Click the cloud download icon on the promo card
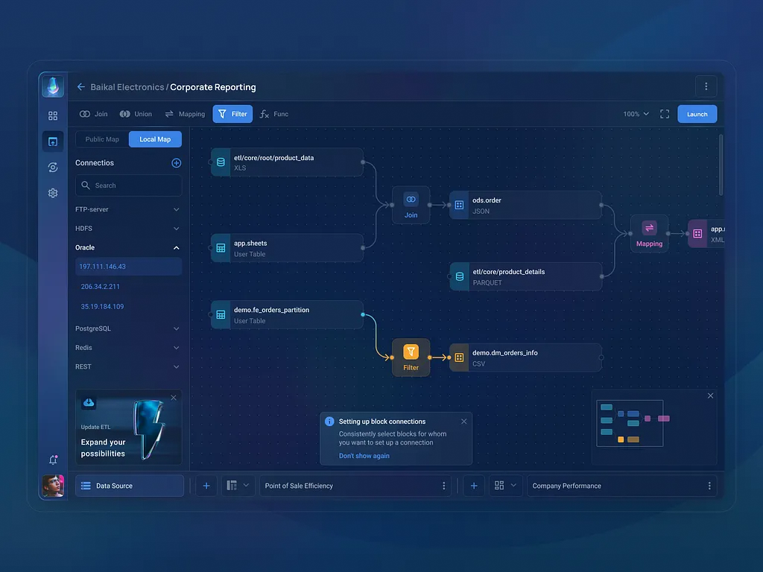The image size is (763, 572). [x=89, y=402]
